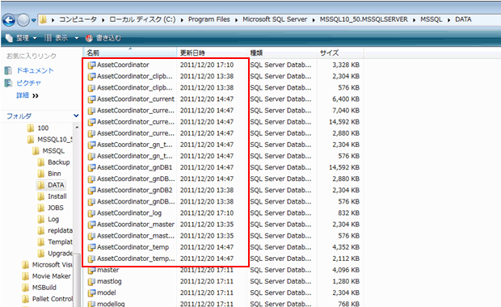This screenshot has width=501, height=307.
Task: Click the AssetCoordinator database file icon
Action: tap(91, 65)
